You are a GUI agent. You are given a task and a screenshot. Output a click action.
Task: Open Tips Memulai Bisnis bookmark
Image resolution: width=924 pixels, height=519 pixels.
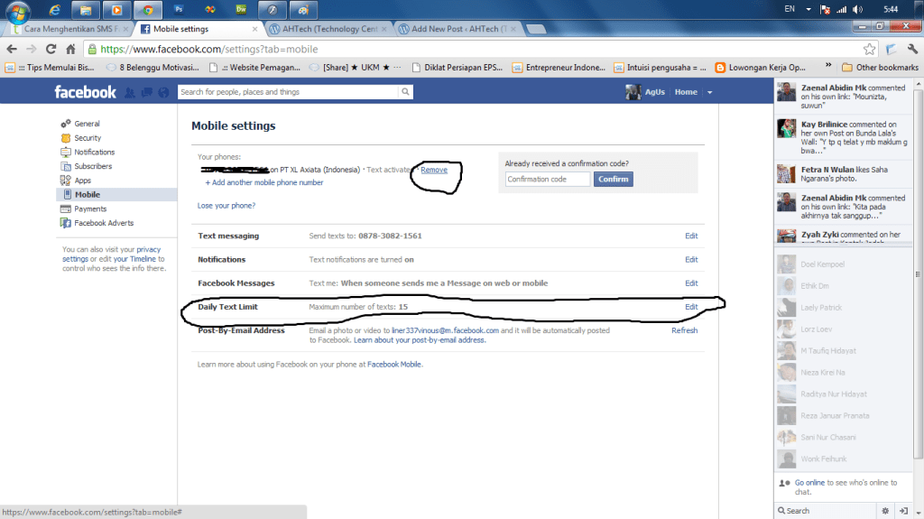(x=50, y=67)
